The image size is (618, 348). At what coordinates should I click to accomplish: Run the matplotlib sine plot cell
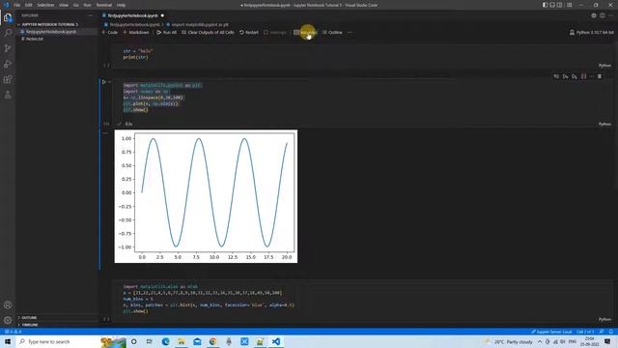[104, 82]
